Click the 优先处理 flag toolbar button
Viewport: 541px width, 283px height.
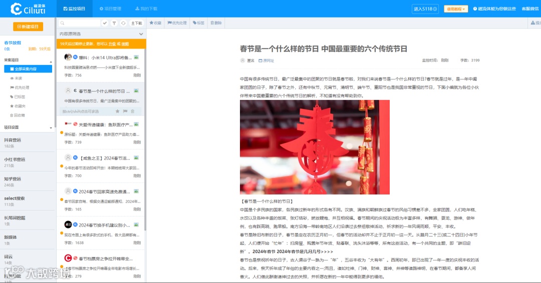177,22
